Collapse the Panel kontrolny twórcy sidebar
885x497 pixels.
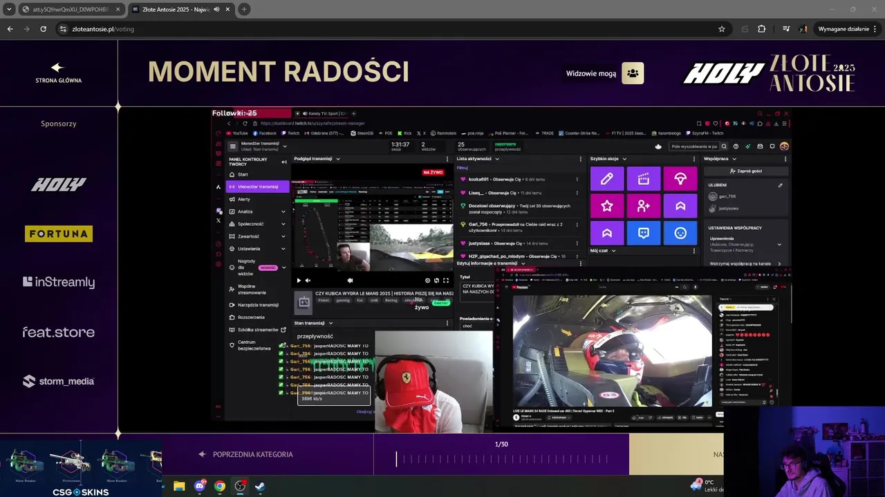point(283,162)
